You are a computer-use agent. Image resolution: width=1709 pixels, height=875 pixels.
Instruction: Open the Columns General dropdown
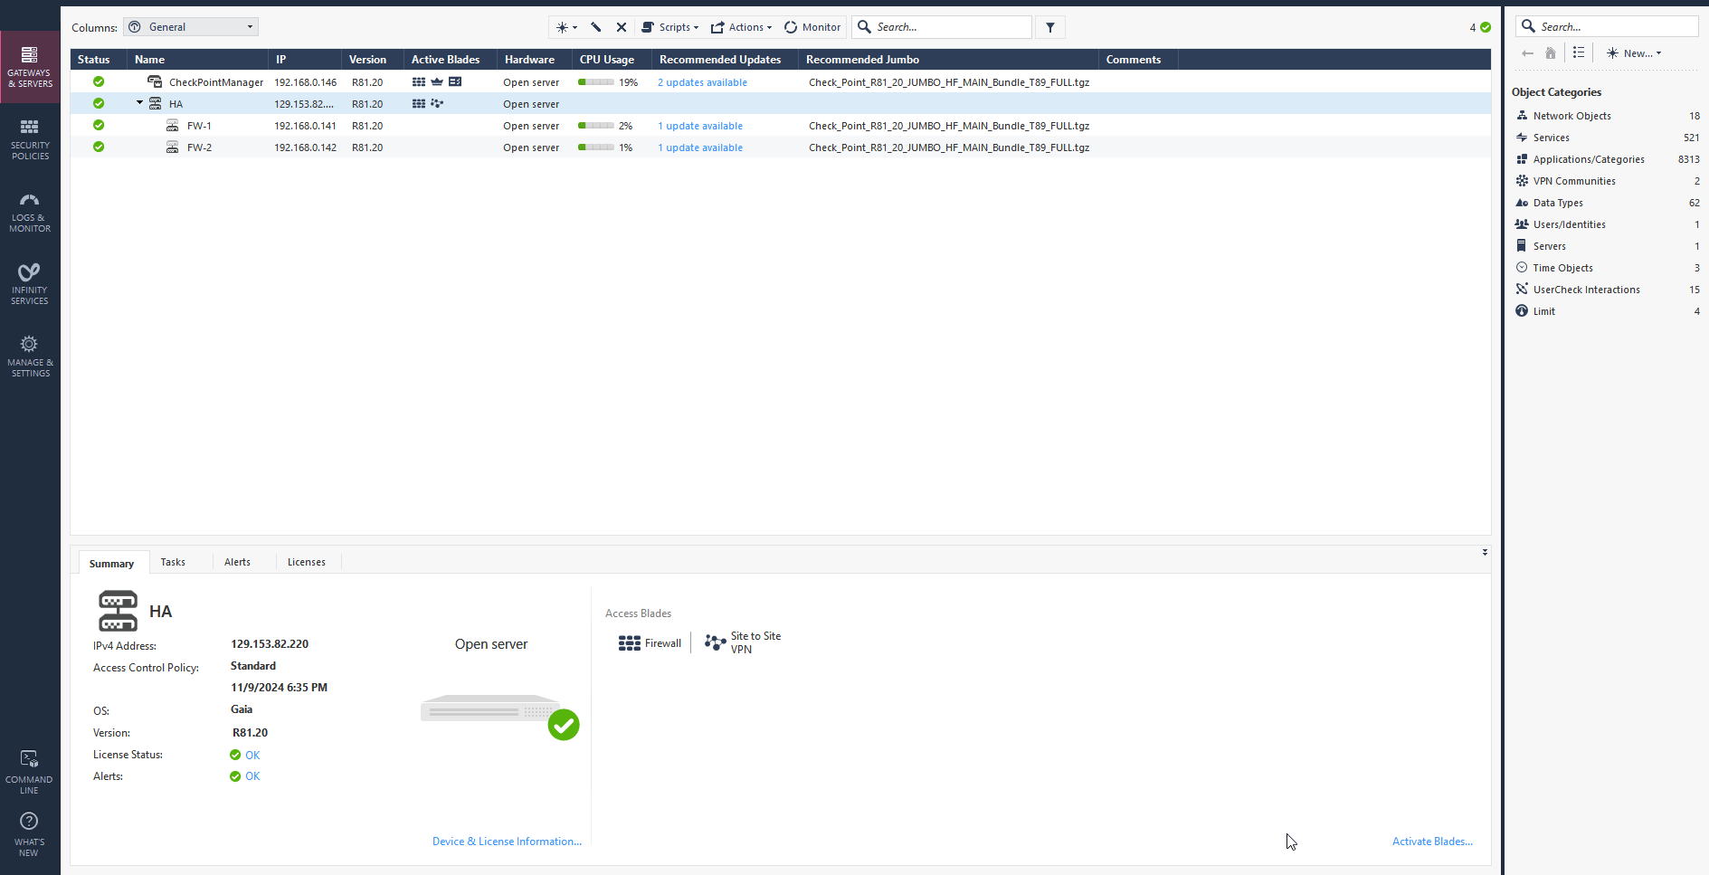pos(191,27)
